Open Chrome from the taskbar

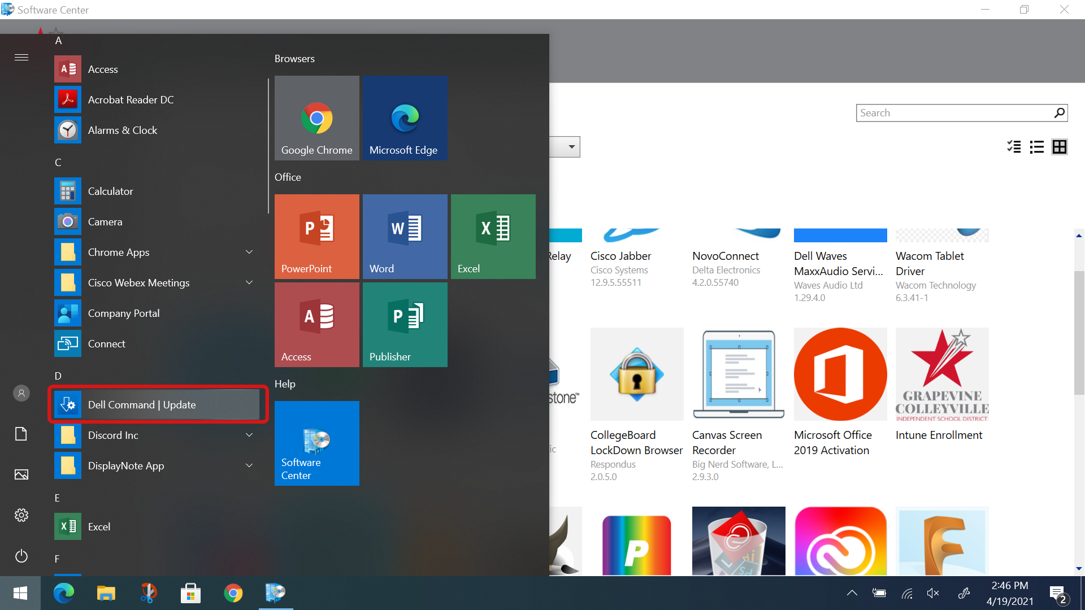pyautogui.click(x=233, y=593)
